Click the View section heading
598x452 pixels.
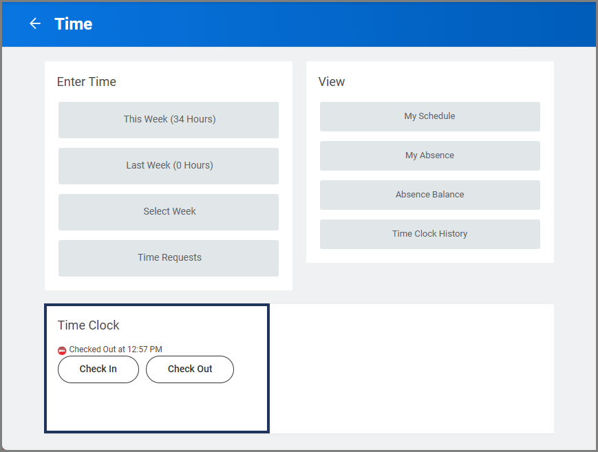click(x=332, y=82)
